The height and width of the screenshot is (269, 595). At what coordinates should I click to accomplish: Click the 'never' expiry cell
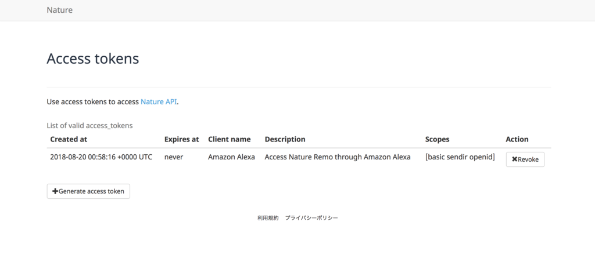[174, 157]
